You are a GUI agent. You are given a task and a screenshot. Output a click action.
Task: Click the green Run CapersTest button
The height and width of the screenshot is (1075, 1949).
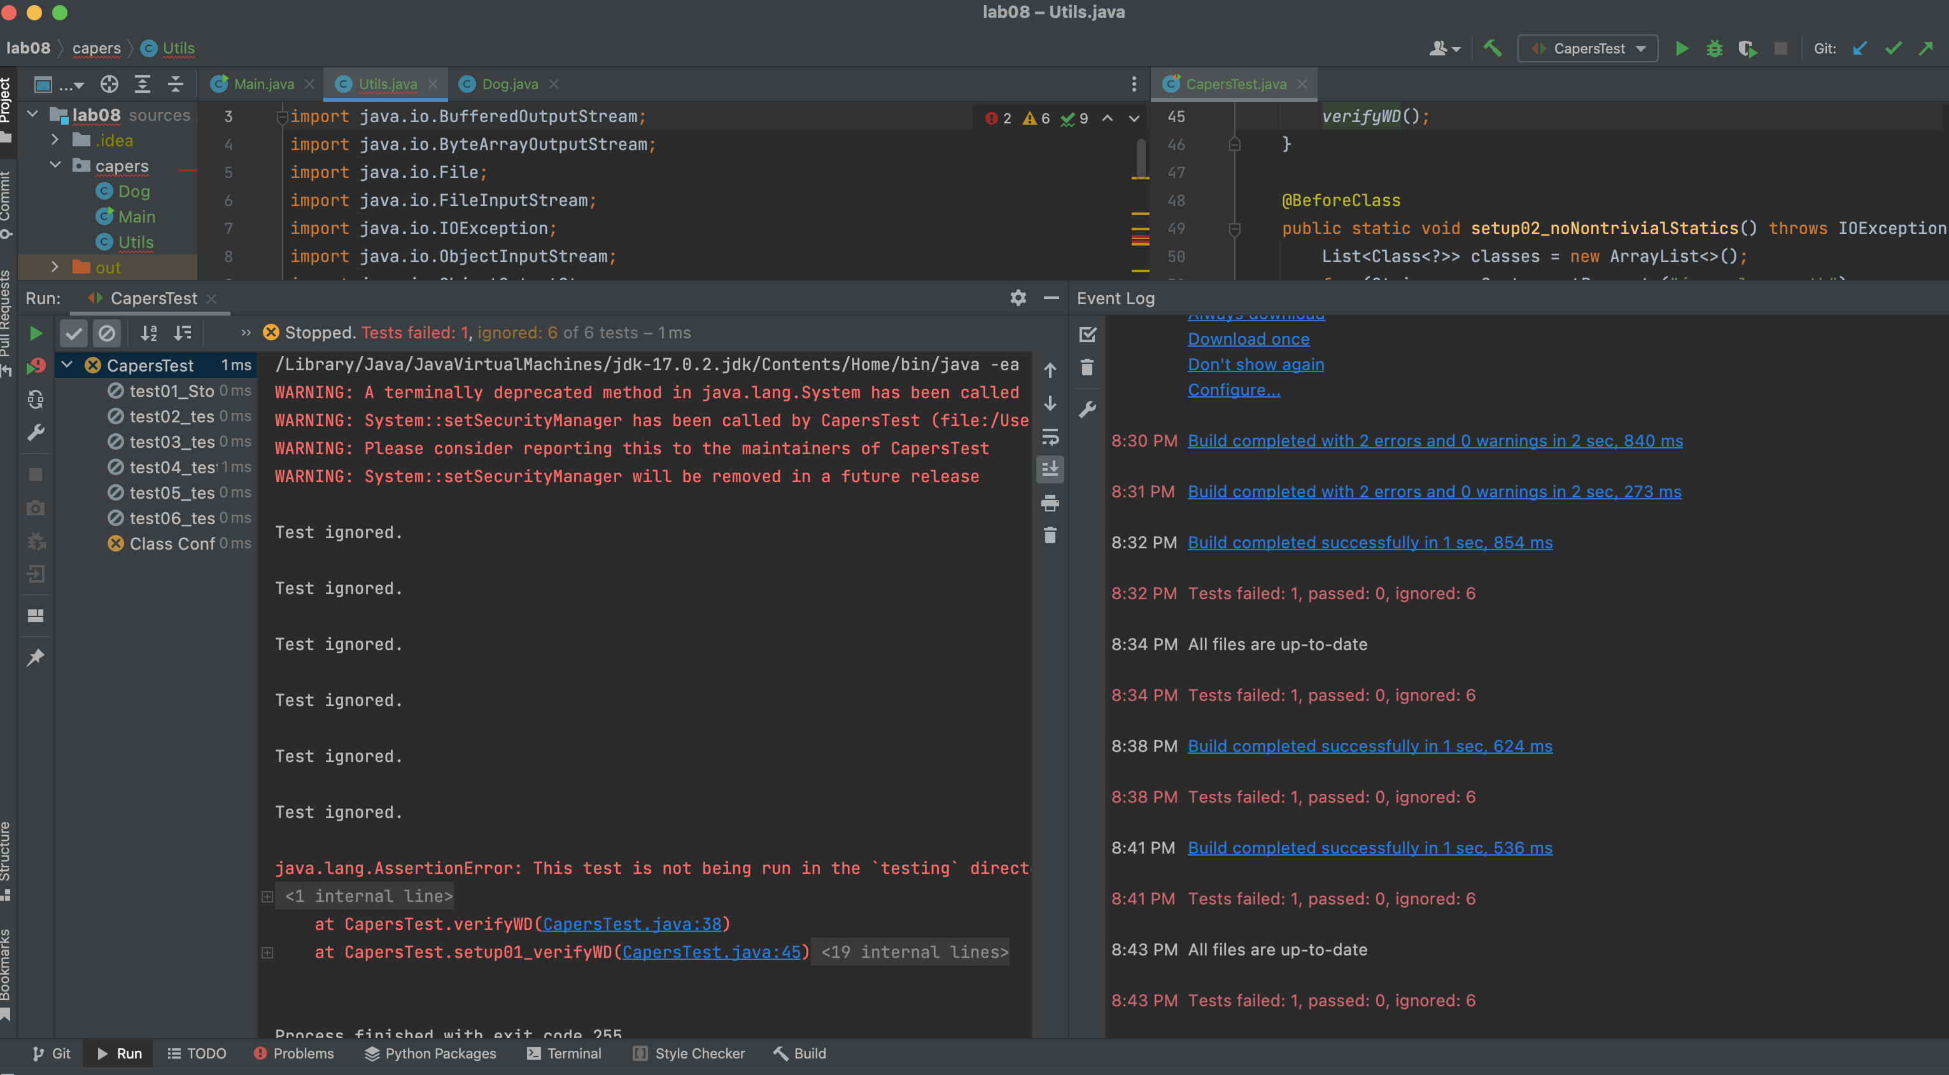1681,49
